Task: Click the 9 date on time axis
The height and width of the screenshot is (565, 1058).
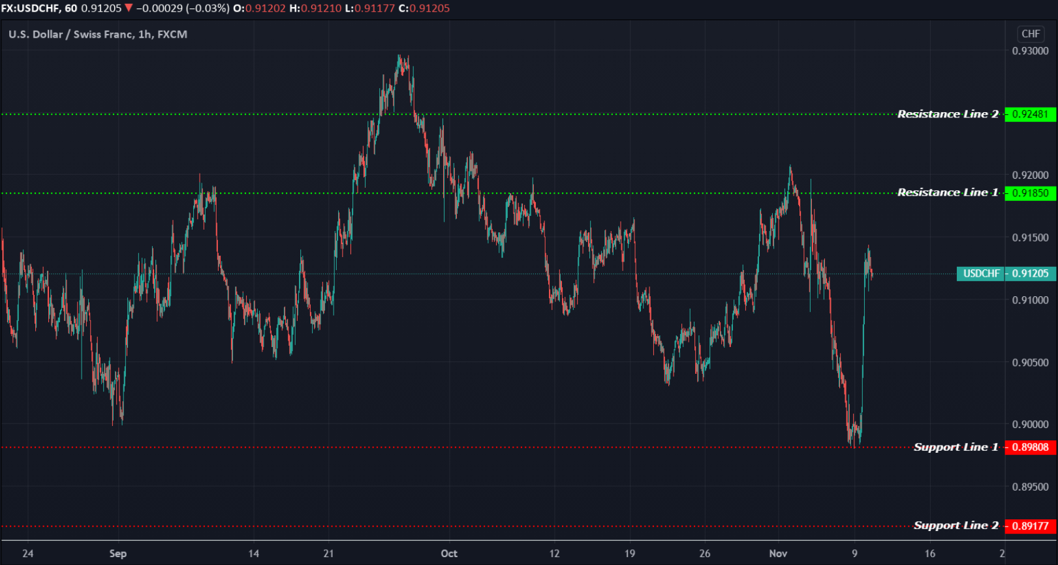Action: 854,553
